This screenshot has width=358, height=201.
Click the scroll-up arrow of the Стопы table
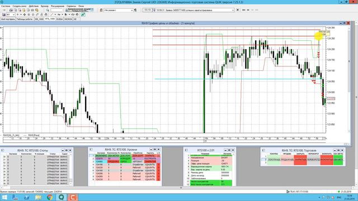click(x=70, y=154)
